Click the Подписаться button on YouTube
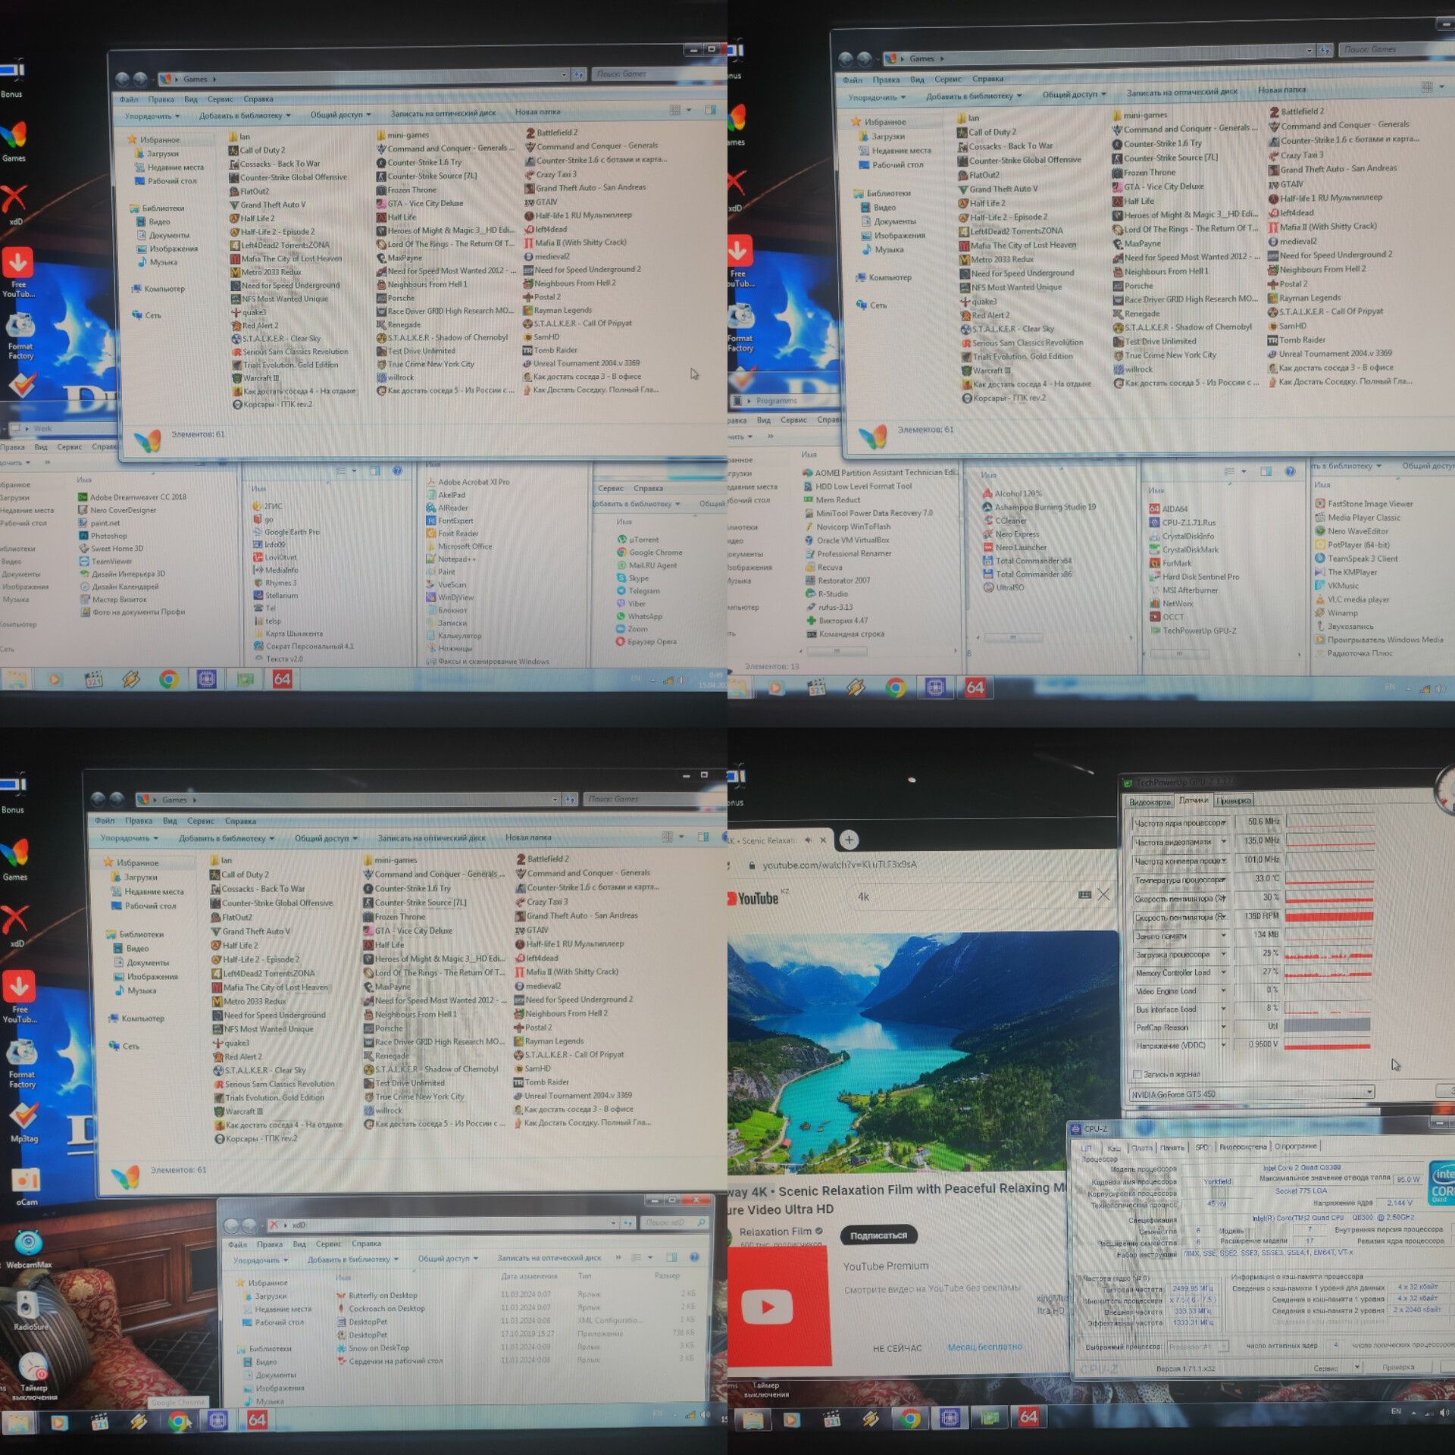Image resolution: width=1455 pixels, height=1455 pixels. pyautogui.click(x=878, y=1235)
